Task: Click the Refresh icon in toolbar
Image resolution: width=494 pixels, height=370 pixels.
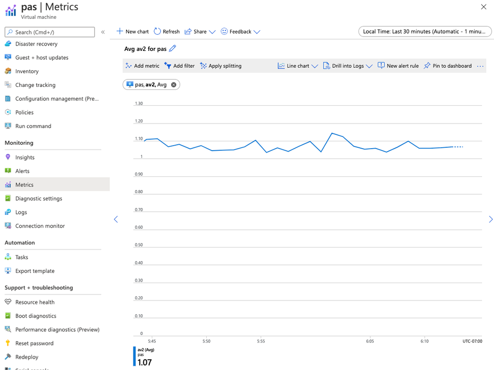Action: [x=157, y=32]
